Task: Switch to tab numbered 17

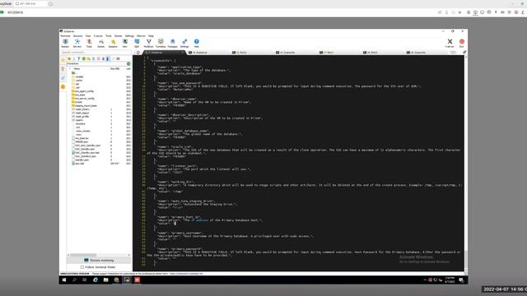Action: [x=339, y=53]
